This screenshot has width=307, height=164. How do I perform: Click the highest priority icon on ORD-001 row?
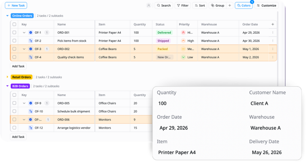(183, 33)
